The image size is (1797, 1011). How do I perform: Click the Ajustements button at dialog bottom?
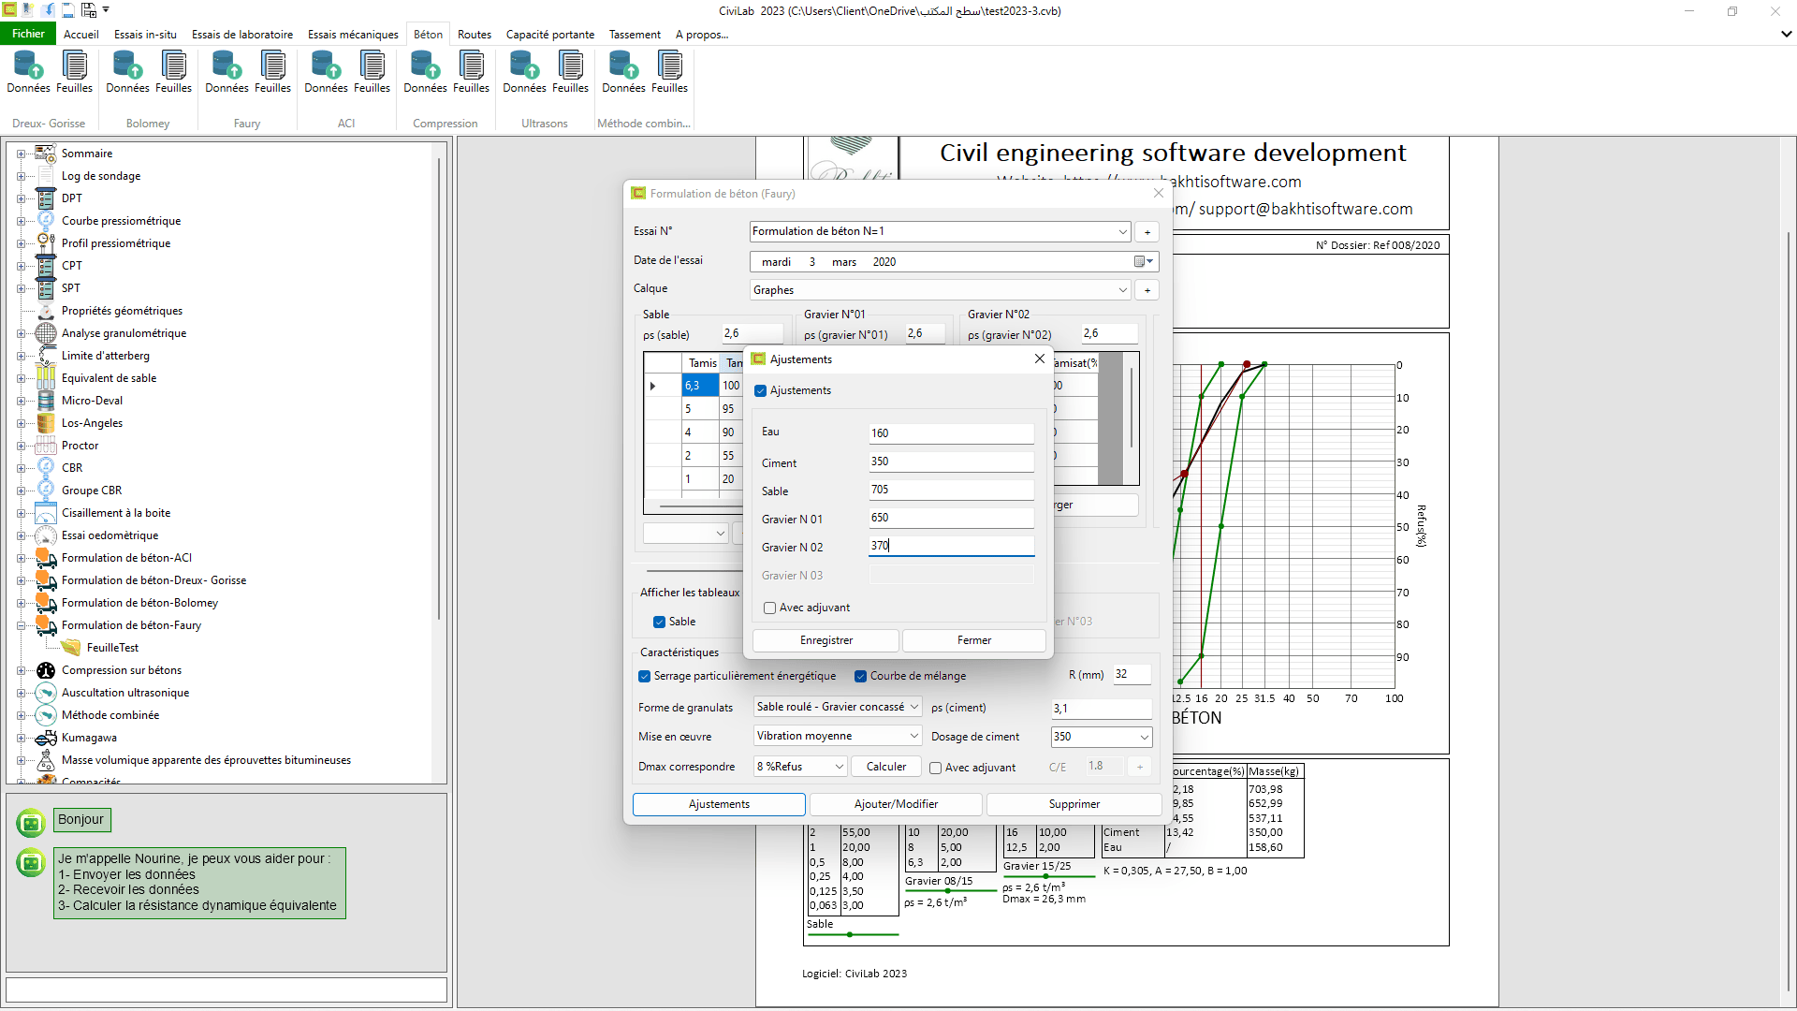(x=719, y=805)
